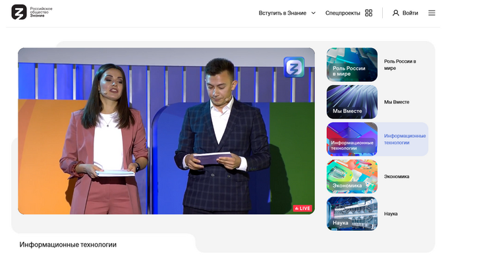
Task: Click the Наука text label
Action: click(391, 214)
